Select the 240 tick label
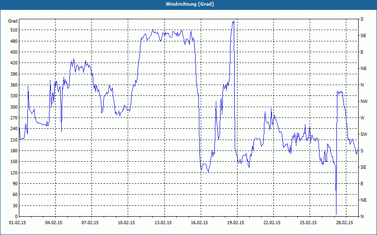377x235 pixels. click(x=14, y=128)
